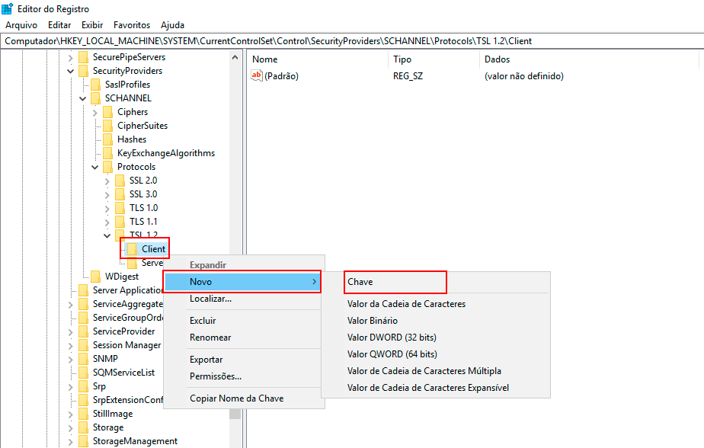Viewport: 704px width, 448px height.
Task: Select the SSL 2.0 folder icon
Action: pos(120,181)
